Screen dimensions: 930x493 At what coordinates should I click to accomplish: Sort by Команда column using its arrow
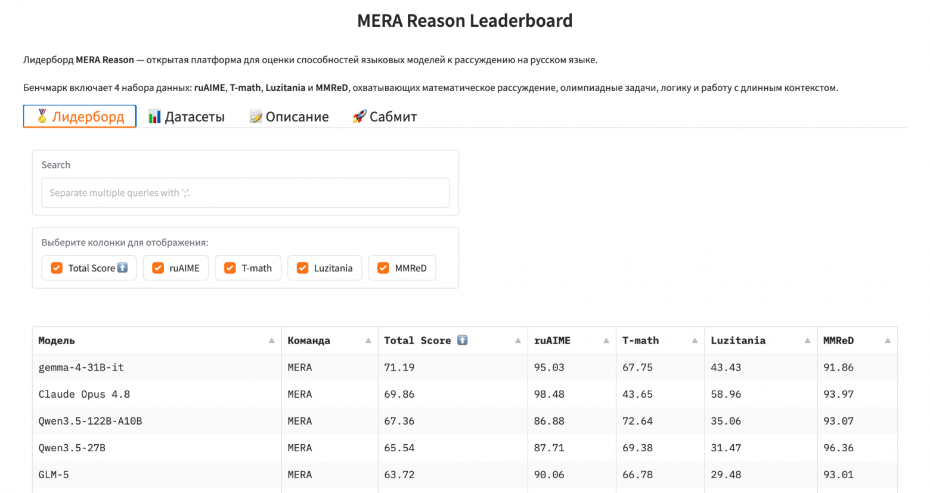coord(368,341)
